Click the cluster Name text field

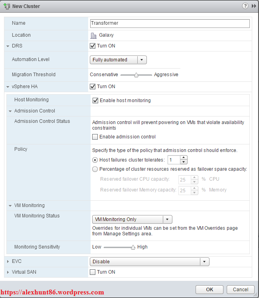[x=170, y=24]
